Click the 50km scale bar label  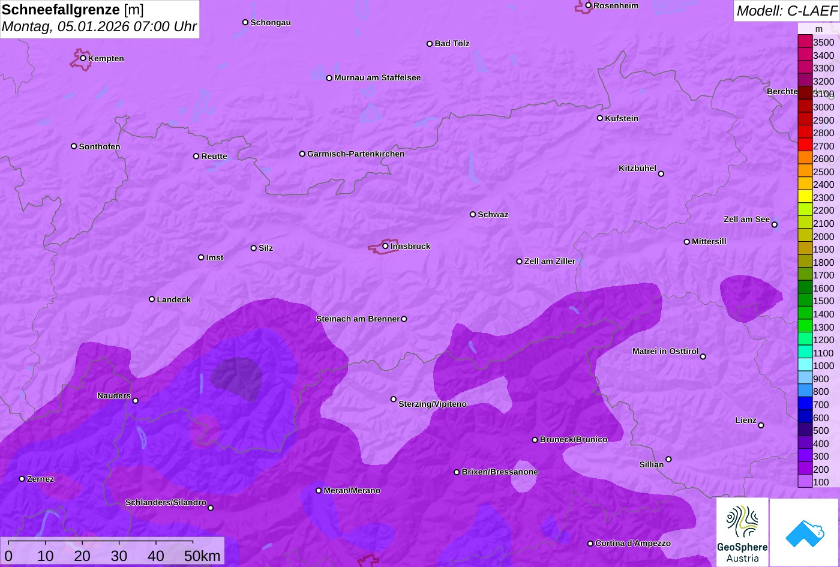(202, 556)
